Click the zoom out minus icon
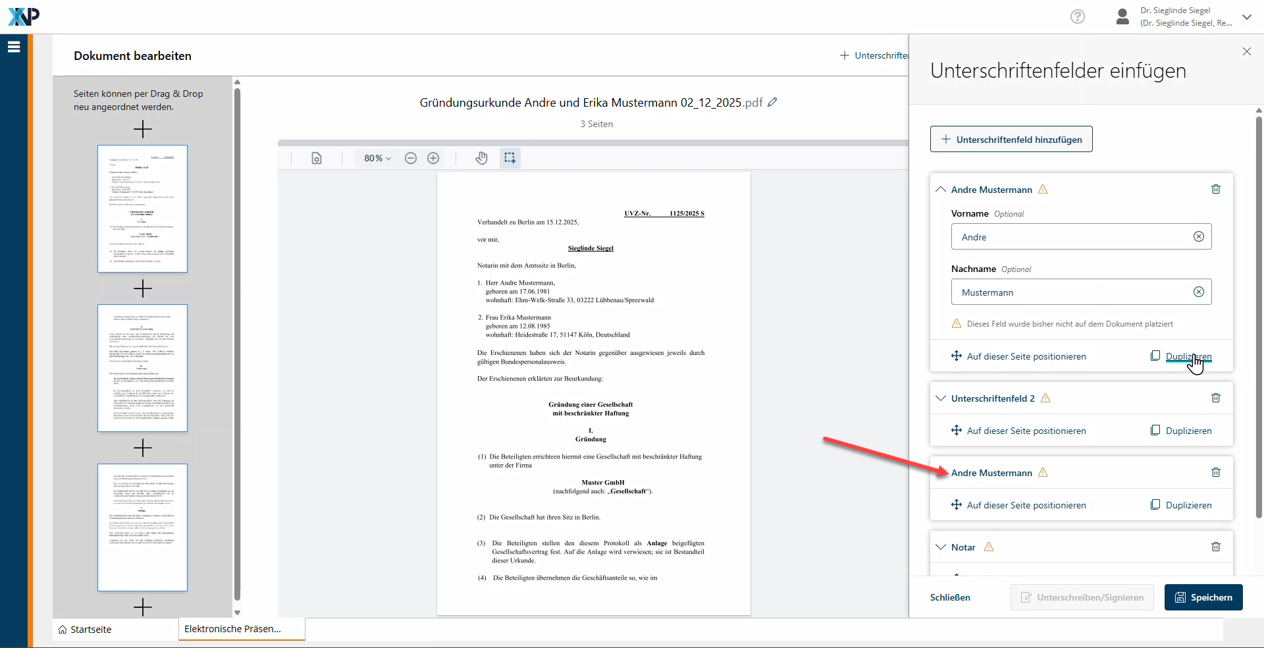The height and width of the screenshot is (648, 1264). click(411, 158)
